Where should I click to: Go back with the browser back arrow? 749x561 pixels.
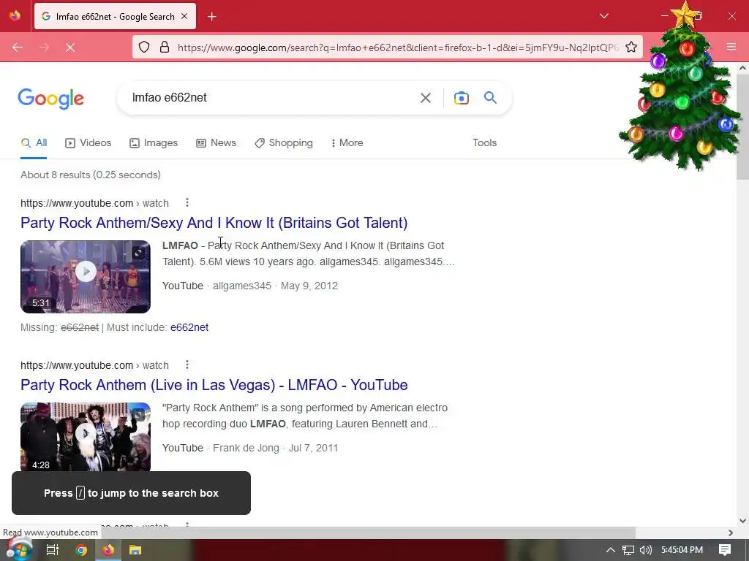pos(18,47)
